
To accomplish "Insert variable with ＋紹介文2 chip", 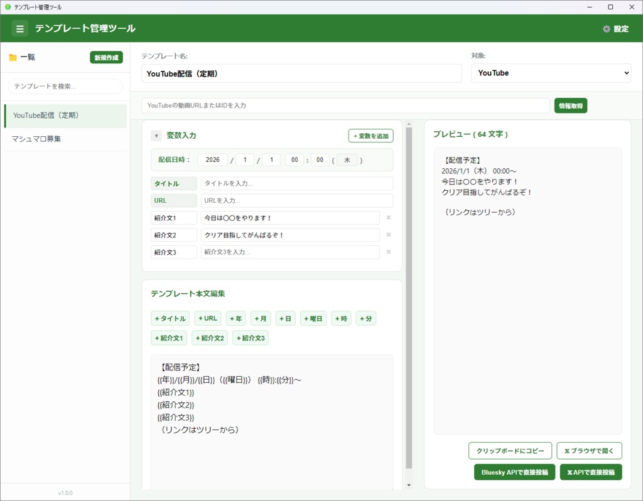I will tap(210, 338).
